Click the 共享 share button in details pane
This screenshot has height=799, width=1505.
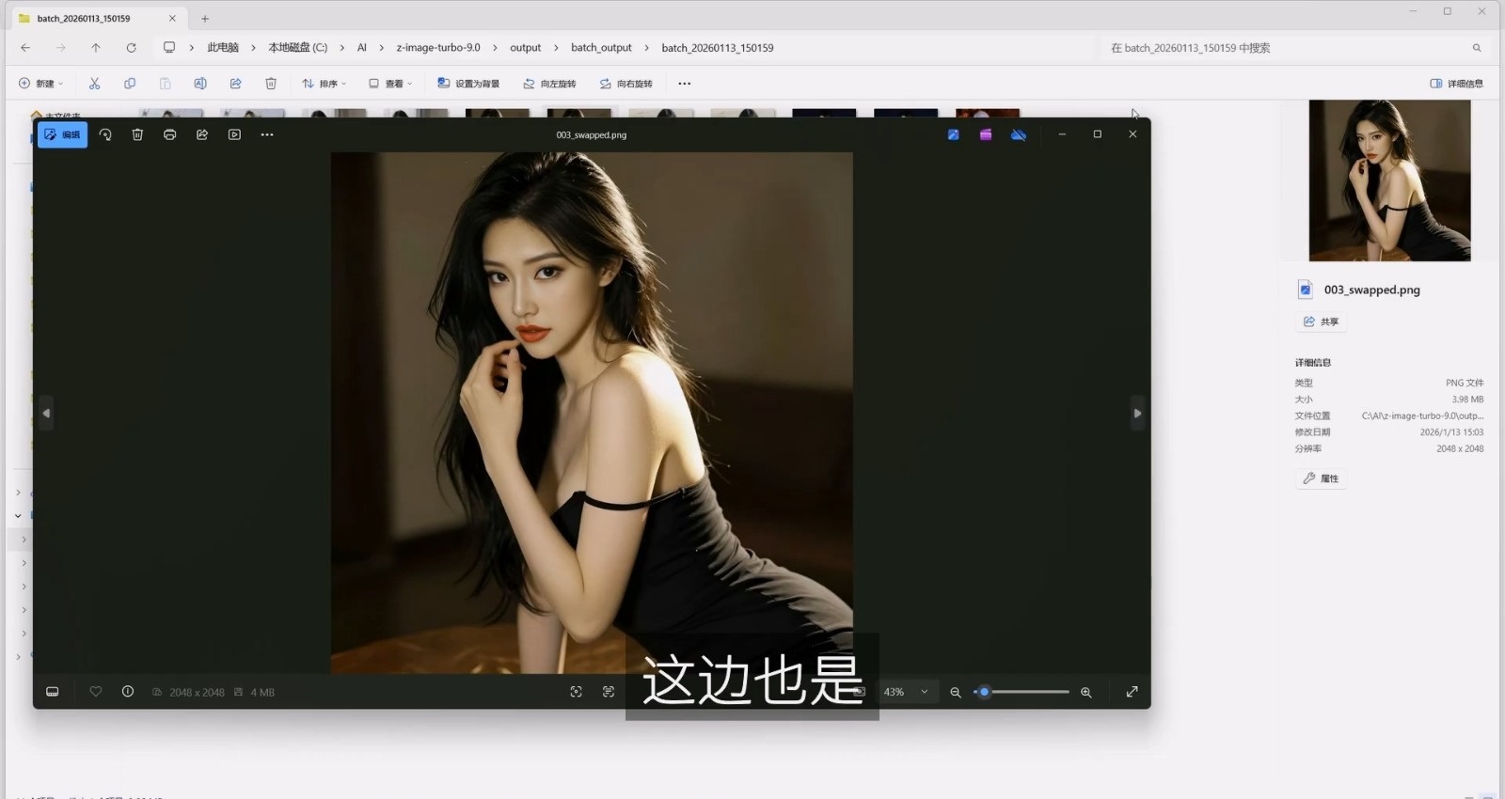[1322, 321]
